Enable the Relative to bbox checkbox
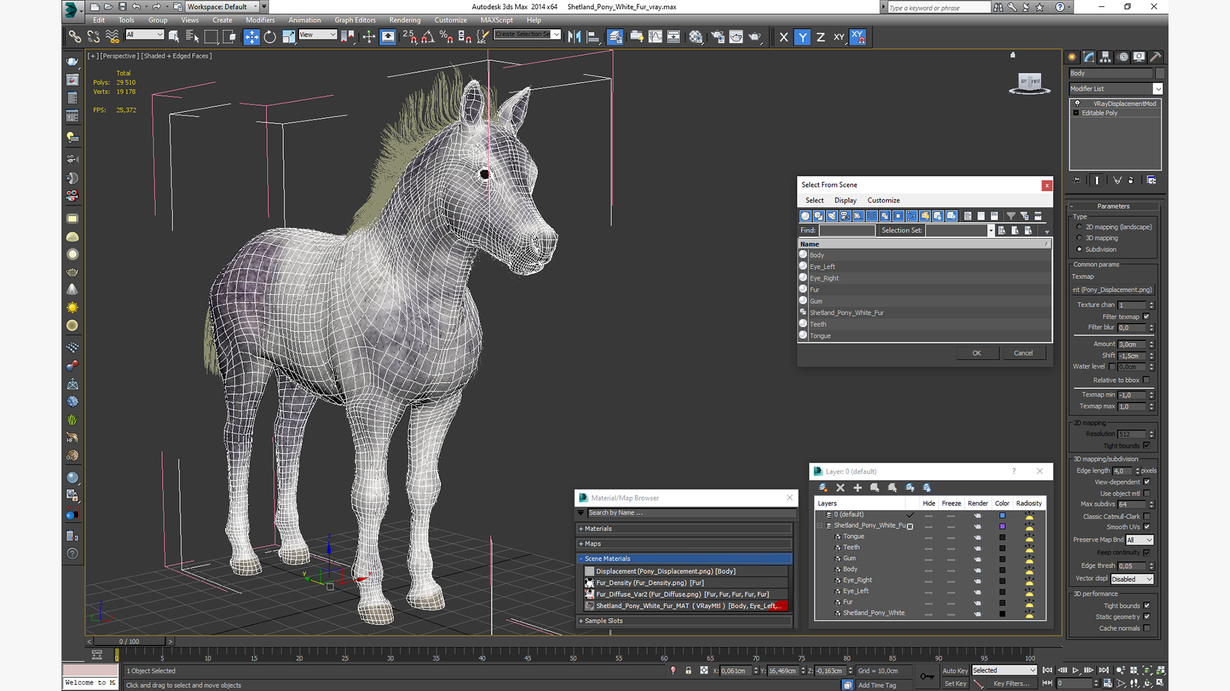The width and height of the screenshot is (1230, 691). coord(1147,380)
